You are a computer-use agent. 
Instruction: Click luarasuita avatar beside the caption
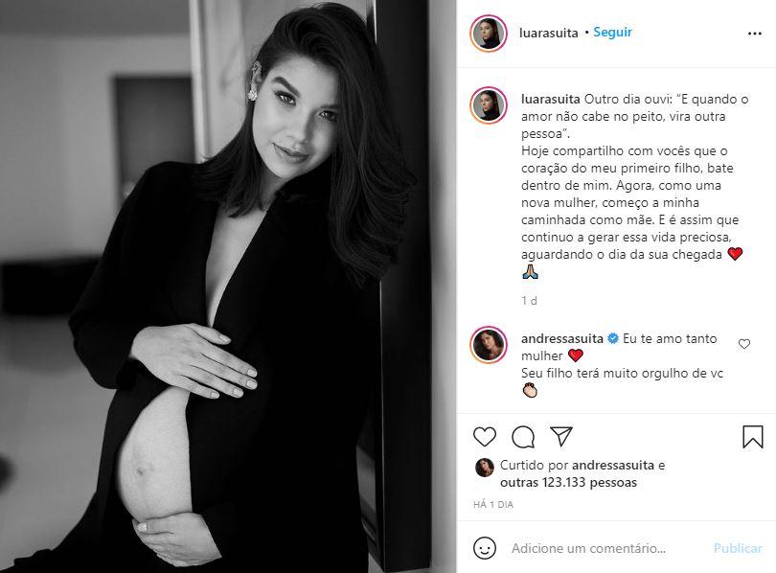pyautogui.click(x=489, y=105)
